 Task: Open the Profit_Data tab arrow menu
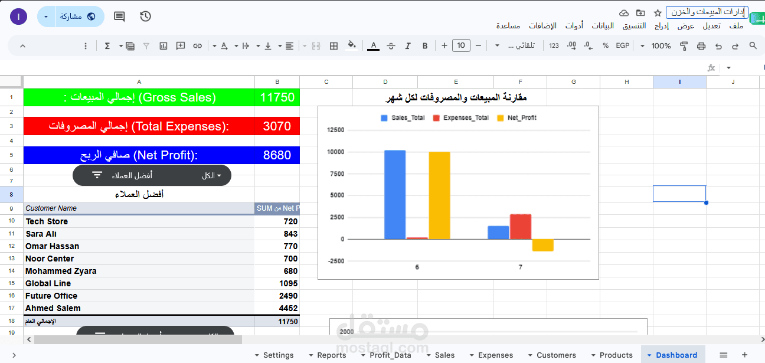[x=363, y=355]
